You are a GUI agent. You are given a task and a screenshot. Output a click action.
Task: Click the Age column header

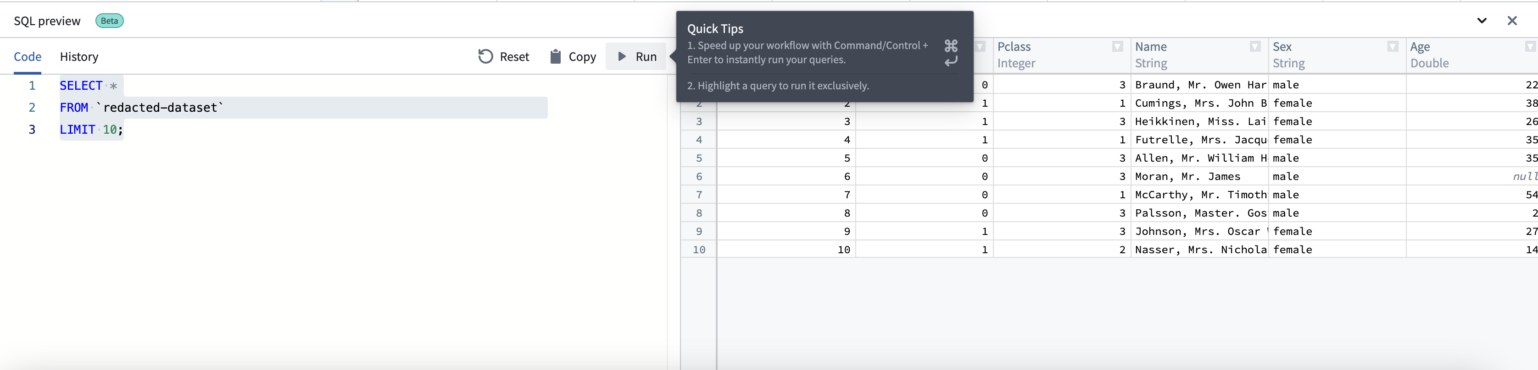click(1472, 55)
